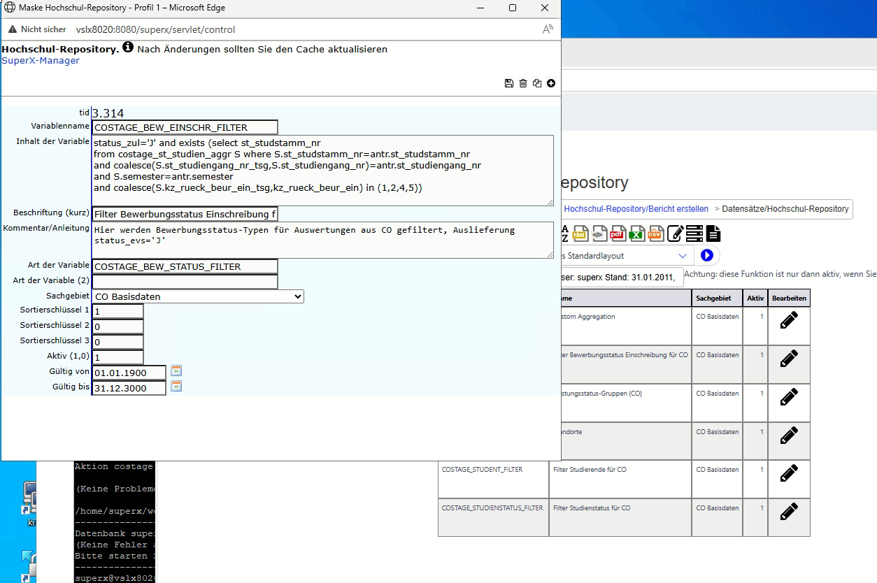Click the info icon beside Hochschul-Repository heading
This screenshot has height=583, width=877.
pyautogui.click(x=128, y=48)
